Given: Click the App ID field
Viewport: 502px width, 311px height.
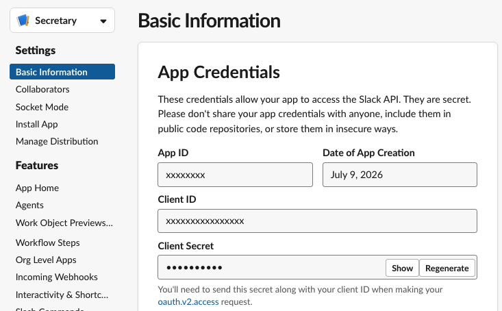Looking at the screenshot, I should coord(235,175).
